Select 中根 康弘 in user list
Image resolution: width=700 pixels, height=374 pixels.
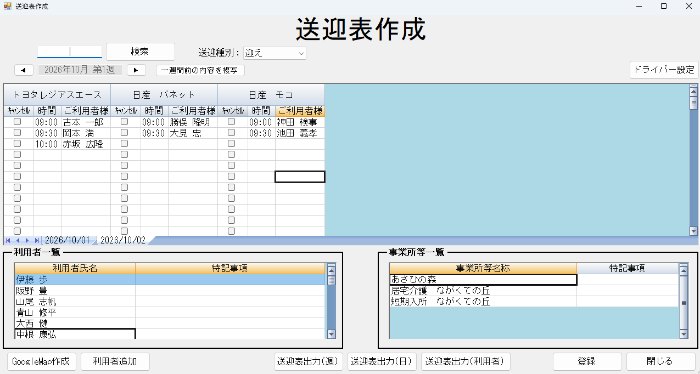(x=75, y=334)
